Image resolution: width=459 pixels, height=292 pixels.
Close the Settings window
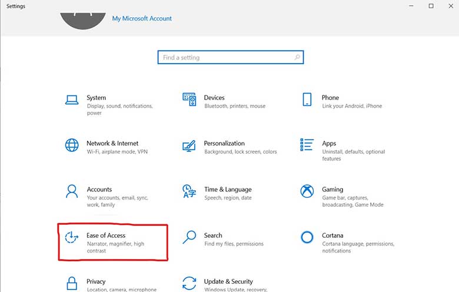(x=451, y=6)
